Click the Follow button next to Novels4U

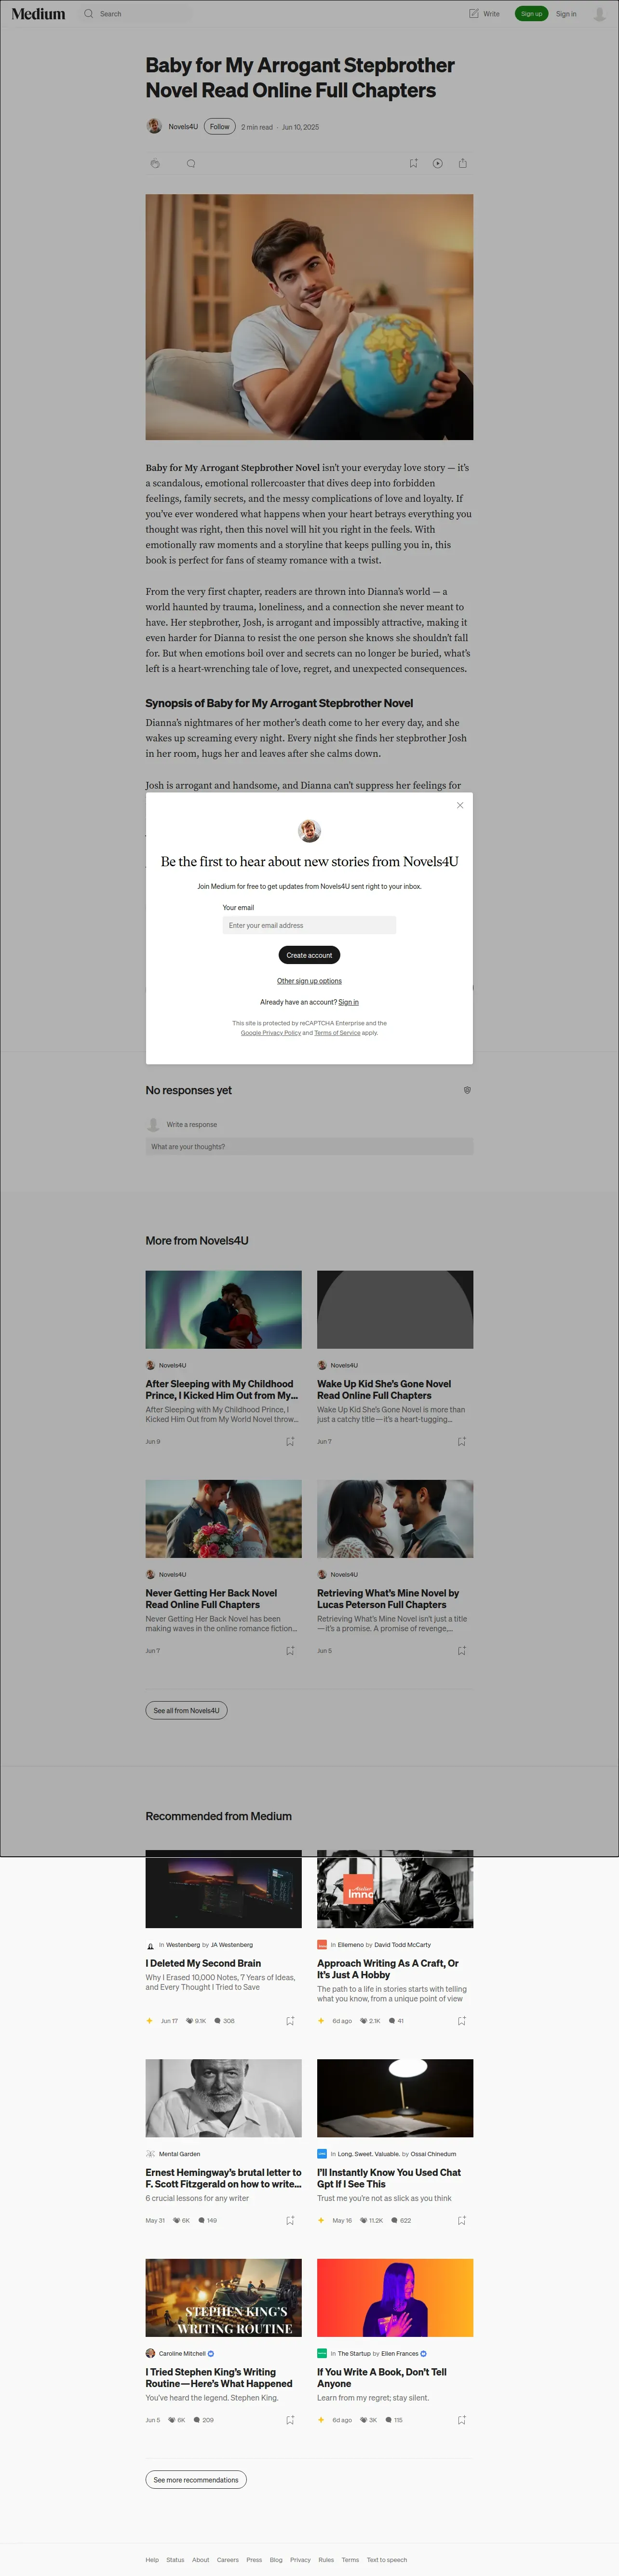(220, 126)
